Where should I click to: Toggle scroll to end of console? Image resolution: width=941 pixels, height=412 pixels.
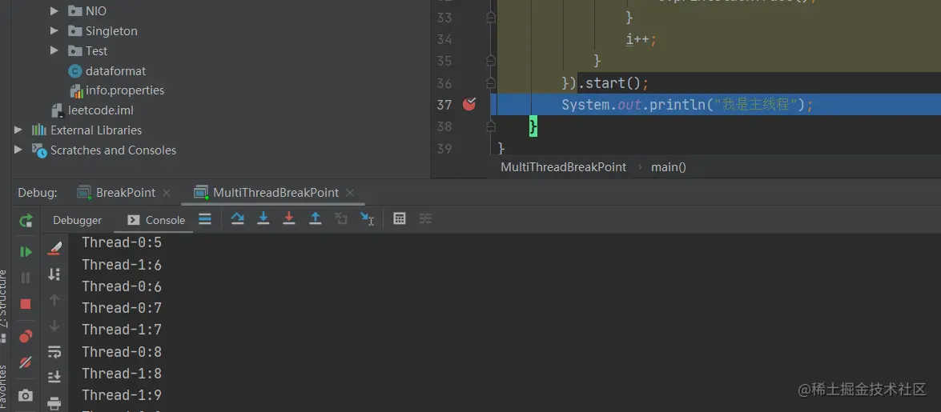54,377
